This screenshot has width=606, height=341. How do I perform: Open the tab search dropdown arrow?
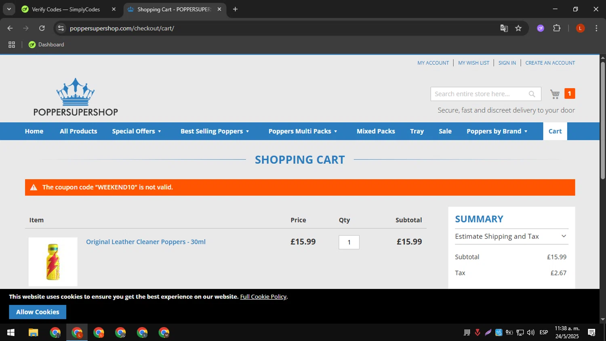click(x=9, y=9)
